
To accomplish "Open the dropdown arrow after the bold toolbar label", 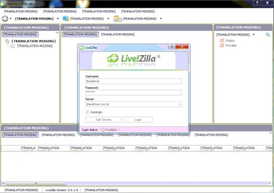I will [58, 19].
